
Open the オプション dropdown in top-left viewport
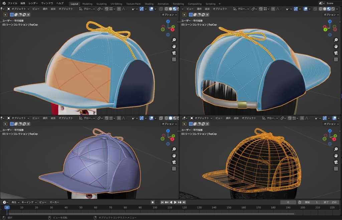[169, 15]
